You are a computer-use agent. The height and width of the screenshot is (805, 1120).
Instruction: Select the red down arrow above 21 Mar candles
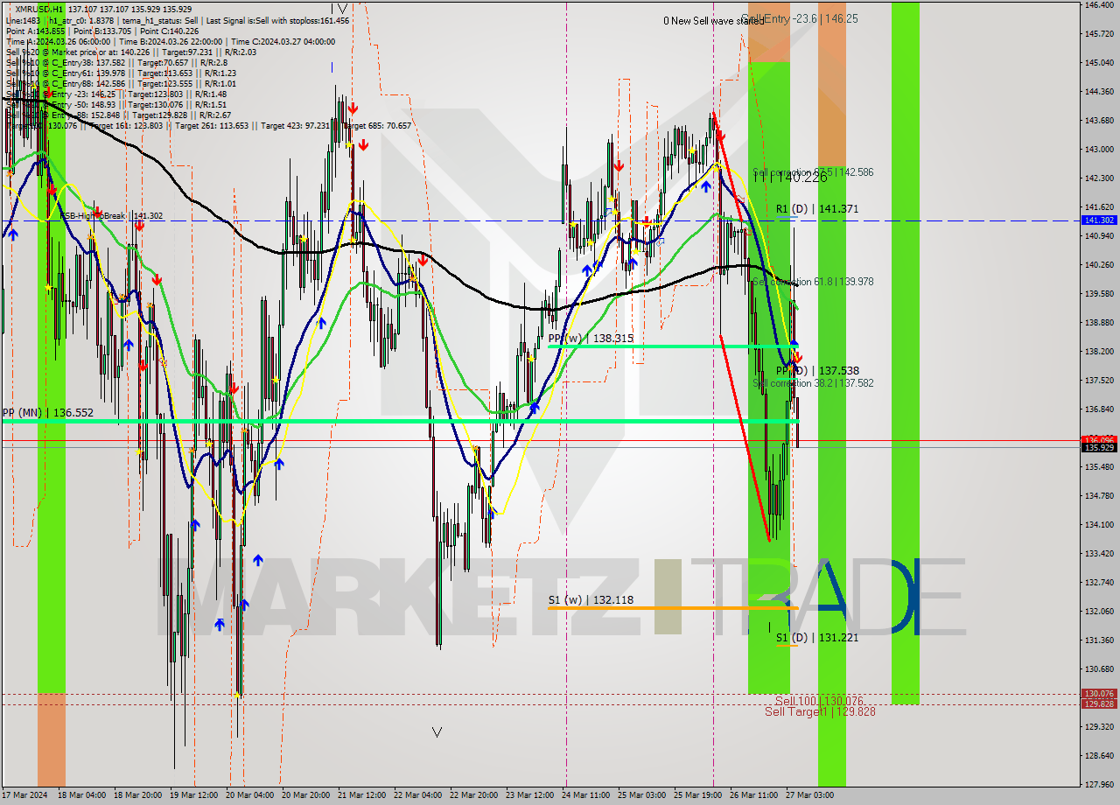353,108
